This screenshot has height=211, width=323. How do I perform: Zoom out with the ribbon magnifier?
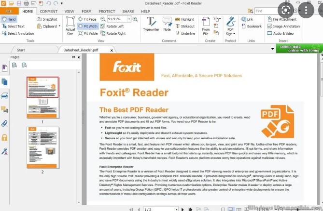[103, 19]
